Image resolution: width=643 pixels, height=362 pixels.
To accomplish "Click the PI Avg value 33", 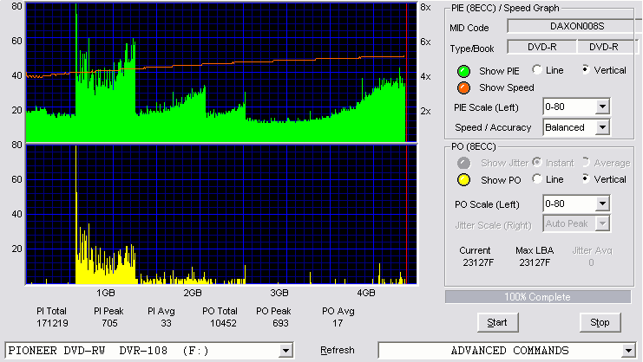I will pyautogui.click(x=166, y=323).
